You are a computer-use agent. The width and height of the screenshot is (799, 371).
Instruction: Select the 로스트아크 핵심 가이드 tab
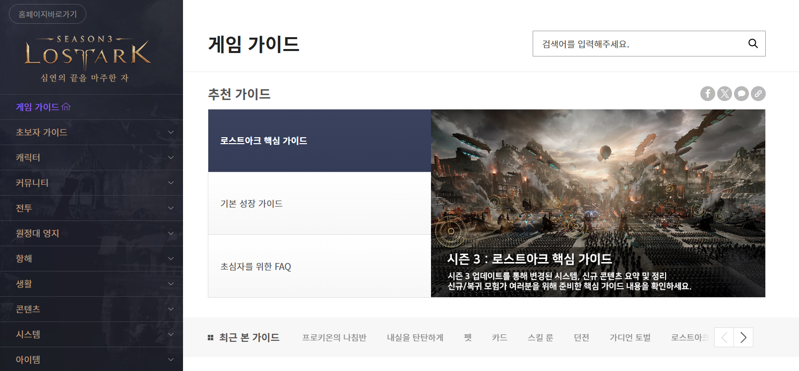tap(319, 141)
